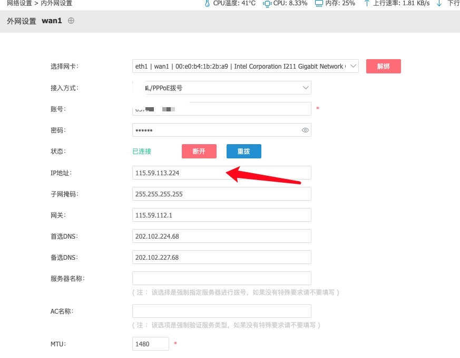Click the 断开 disconnect button

(199, 151)
